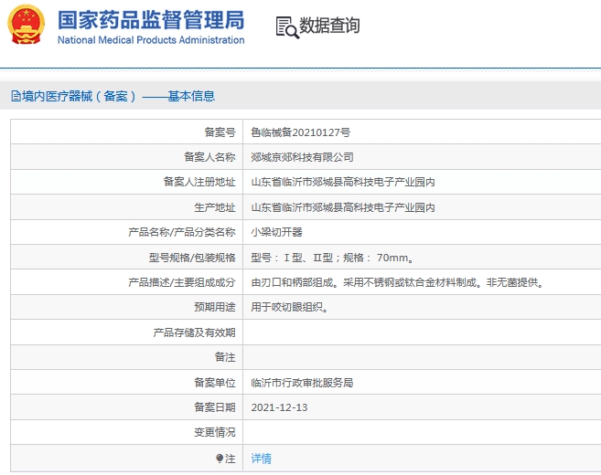Click the 备案号 label
601x475 pixels.
220,132
